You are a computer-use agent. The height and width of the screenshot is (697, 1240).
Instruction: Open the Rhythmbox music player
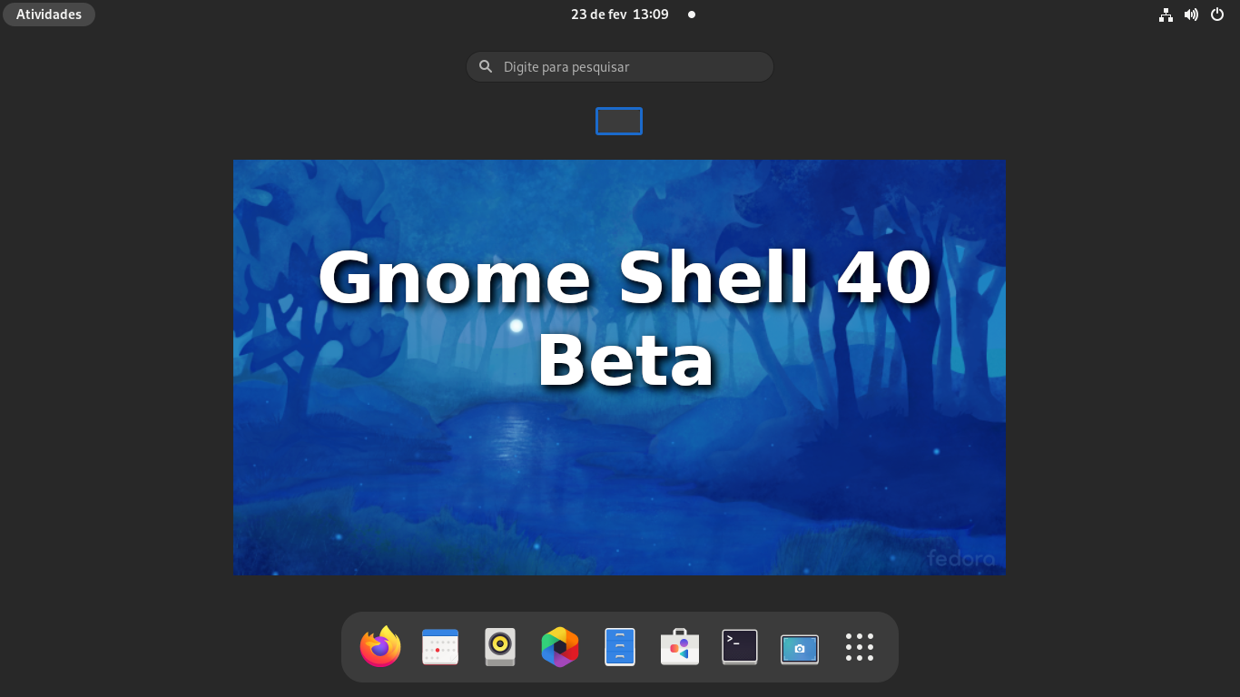[x=500, y=647]
